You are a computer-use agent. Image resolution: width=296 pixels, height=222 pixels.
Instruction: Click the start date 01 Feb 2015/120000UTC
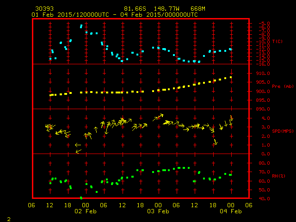[x=70, y=15]
